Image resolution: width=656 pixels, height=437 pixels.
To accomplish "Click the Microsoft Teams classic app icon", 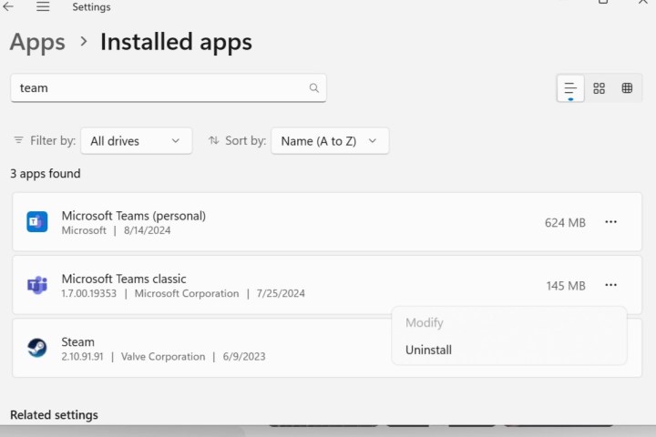I will point(37,286).
